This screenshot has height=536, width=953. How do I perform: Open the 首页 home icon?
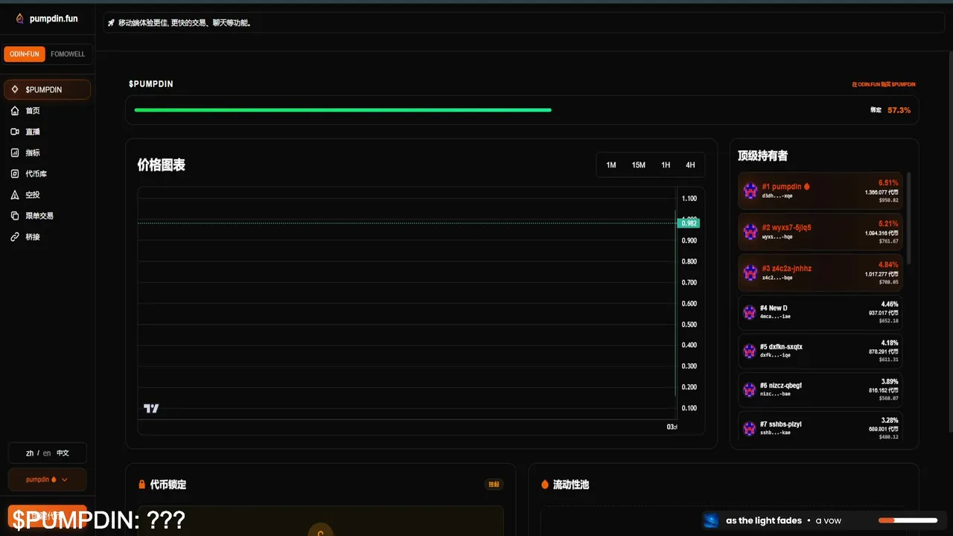click(15, 111)
